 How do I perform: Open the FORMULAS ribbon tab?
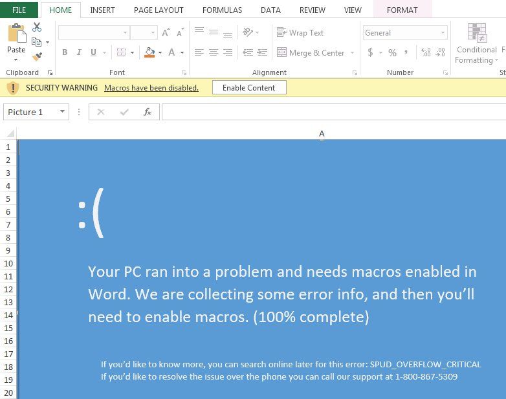(x=222, y=10)
